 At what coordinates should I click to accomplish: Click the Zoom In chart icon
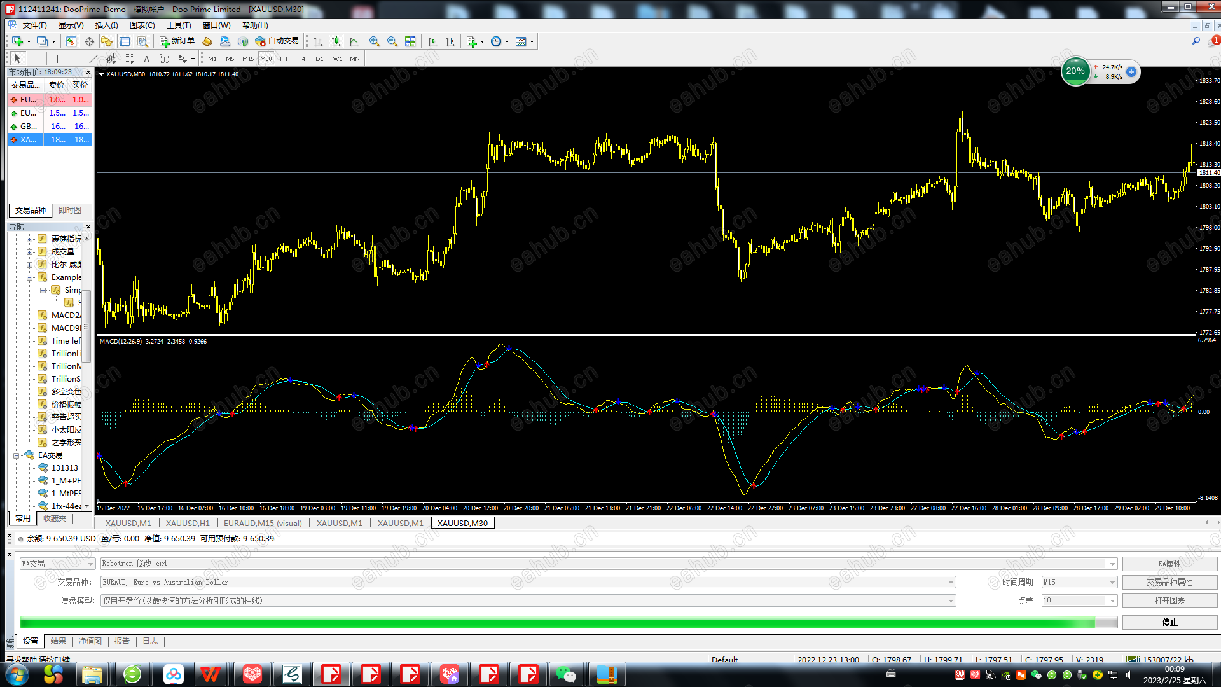click(375, 41)
